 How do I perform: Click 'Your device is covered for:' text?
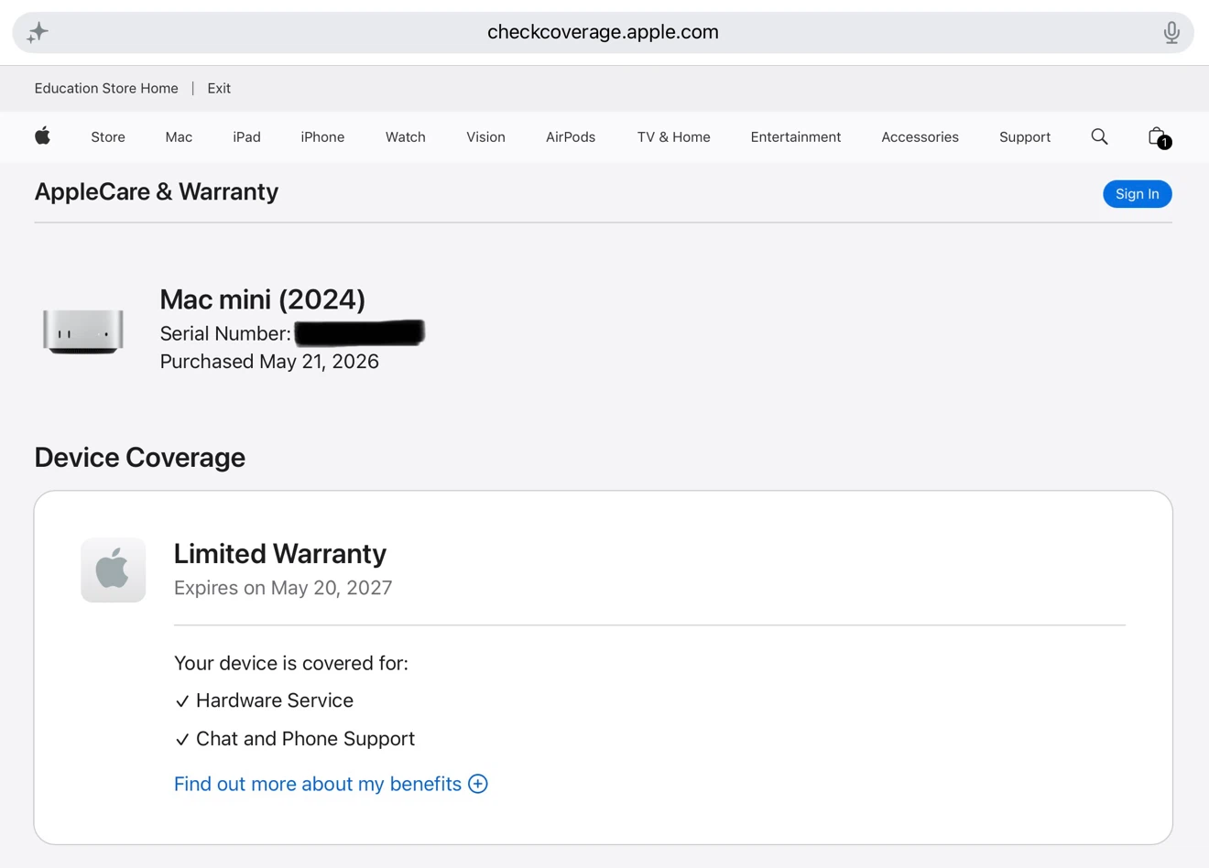tap(291, 663)
